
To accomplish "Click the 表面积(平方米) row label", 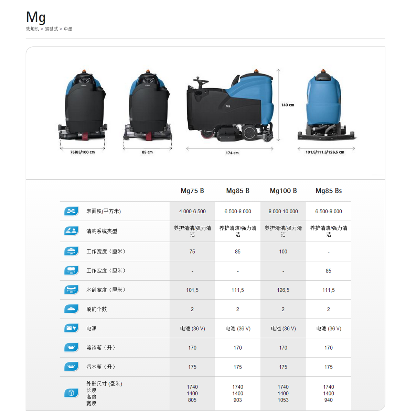I will tap(104, 211).
